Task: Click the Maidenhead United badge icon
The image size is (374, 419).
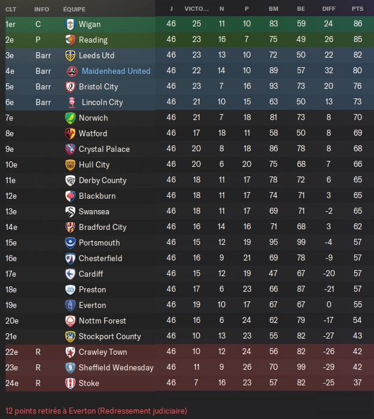Action: coord(72,71)
